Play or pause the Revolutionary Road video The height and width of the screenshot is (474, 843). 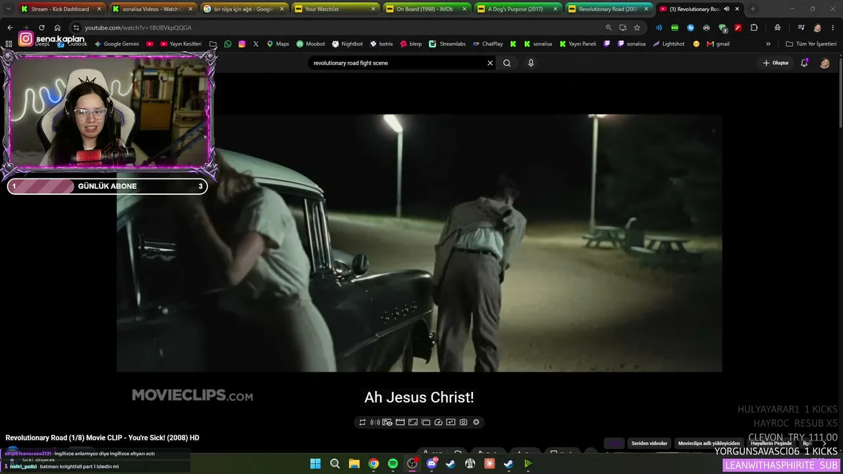[420, 244]
